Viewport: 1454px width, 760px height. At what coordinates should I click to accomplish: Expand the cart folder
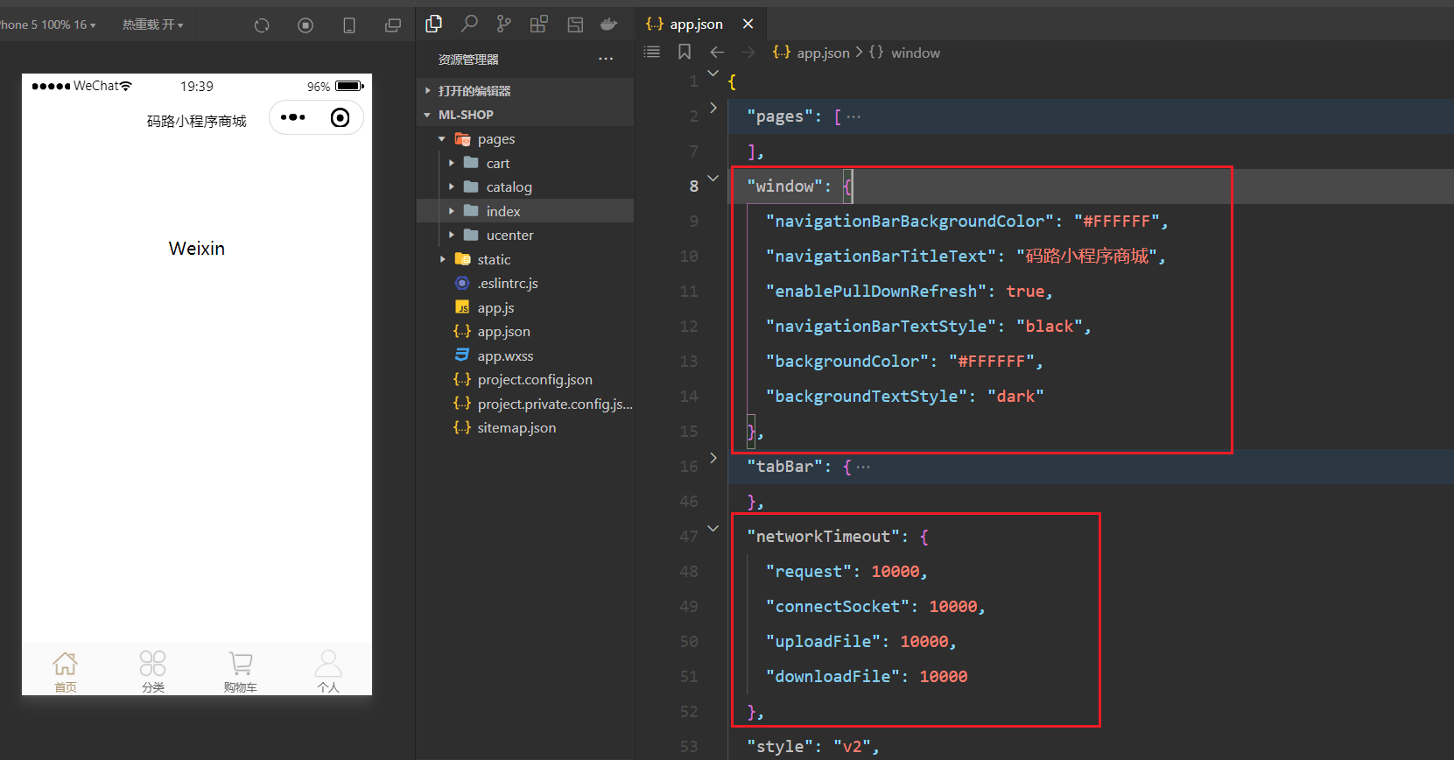pos(525,163)
